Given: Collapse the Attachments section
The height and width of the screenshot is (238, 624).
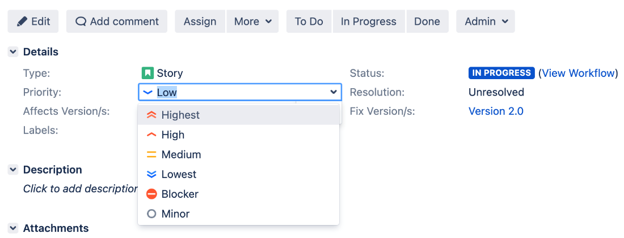Looking at the screenshot, I should (x=13, y=228).
